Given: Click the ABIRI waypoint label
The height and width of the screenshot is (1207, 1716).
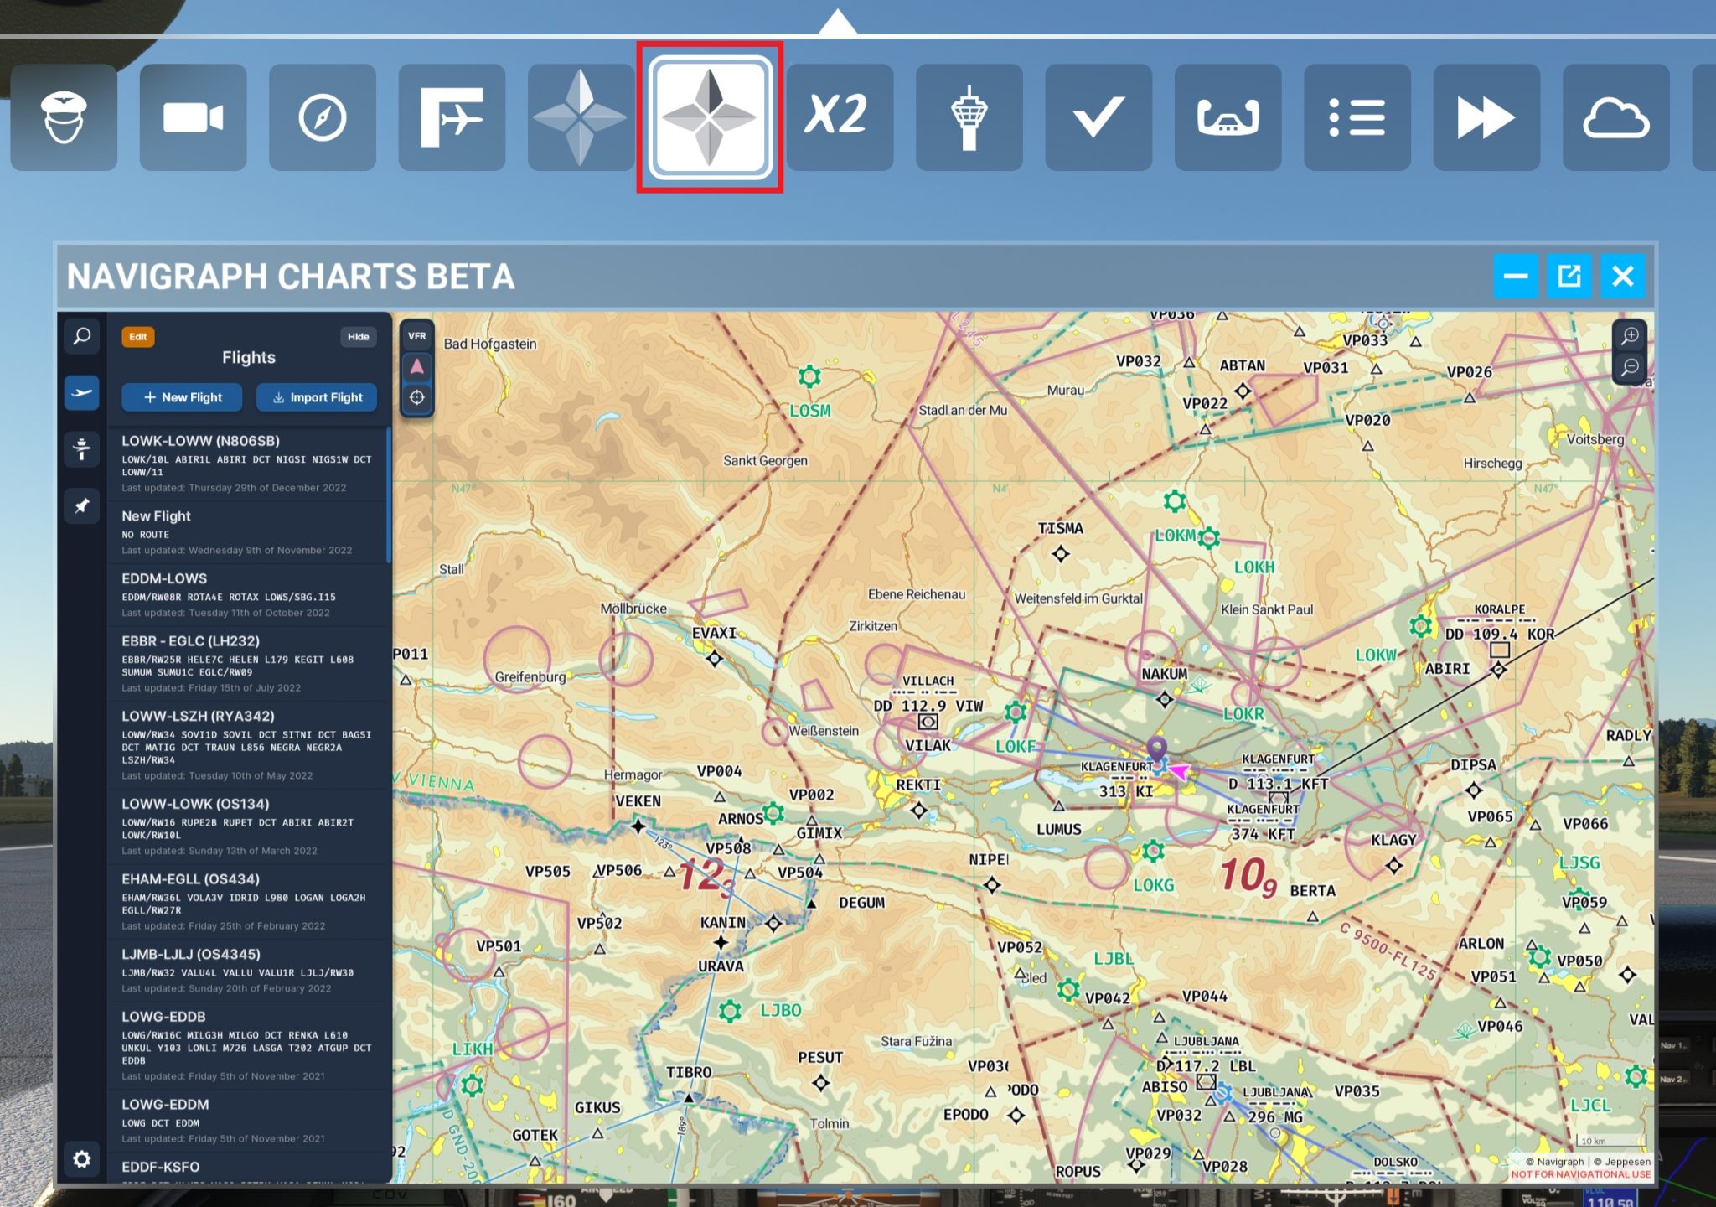Looking at the screenshot, I should pos(1448,668).
